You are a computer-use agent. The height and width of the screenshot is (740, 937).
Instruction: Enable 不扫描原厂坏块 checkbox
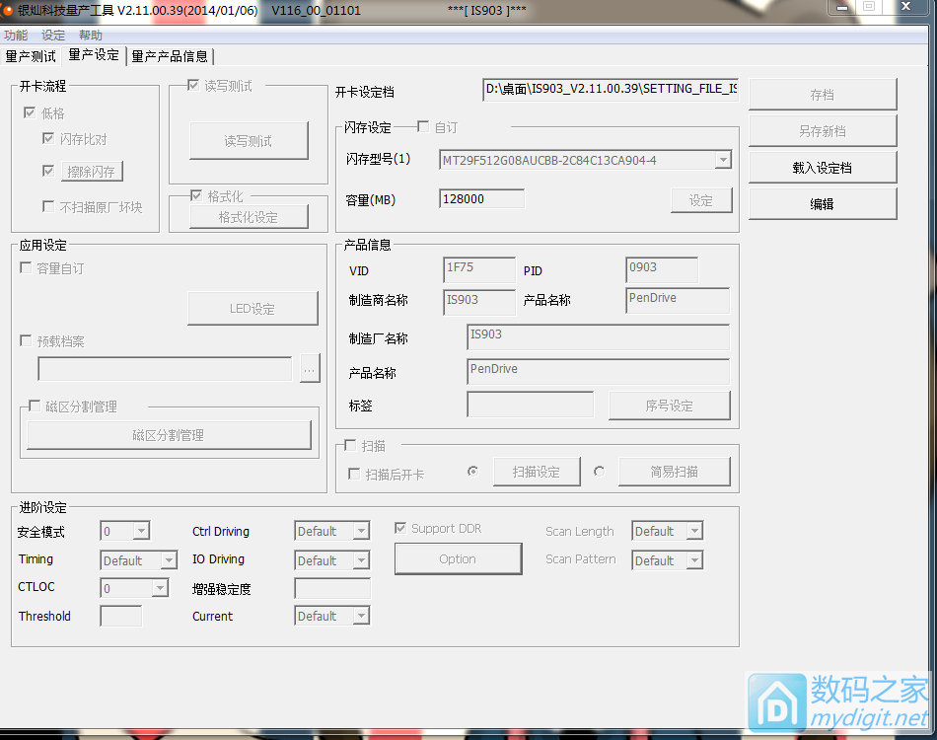point(48,206)
